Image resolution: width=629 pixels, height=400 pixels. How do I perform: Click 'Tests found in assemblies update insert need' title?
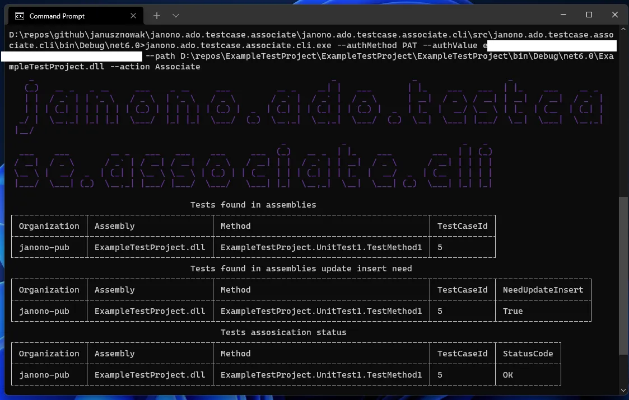pos(301,269)
